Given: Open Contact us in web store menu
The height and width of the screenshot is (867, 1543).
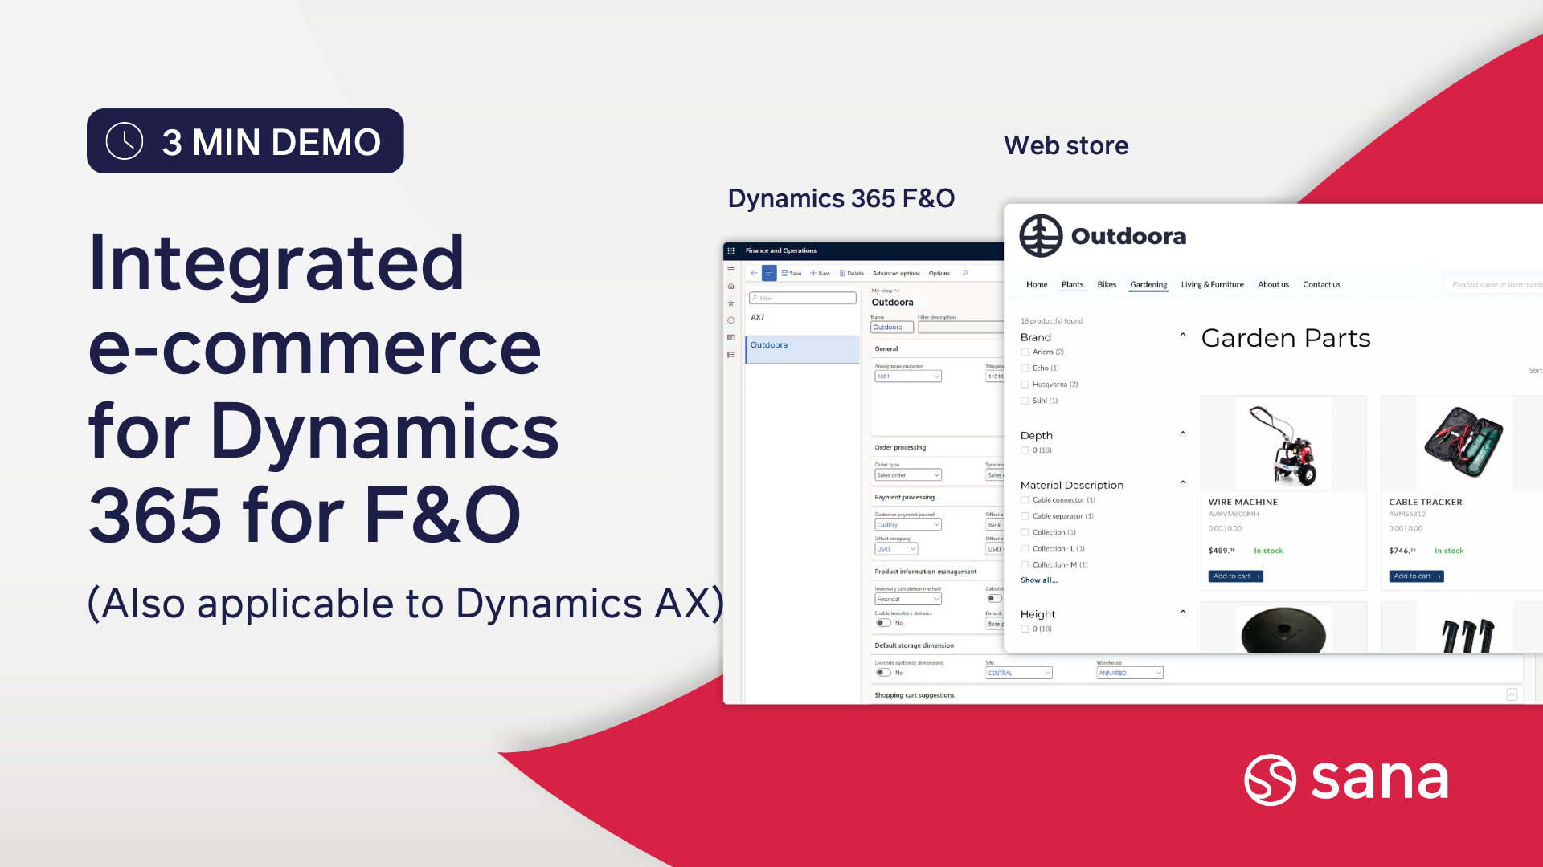Looking at the screenshot, I should pos(1321,285).
